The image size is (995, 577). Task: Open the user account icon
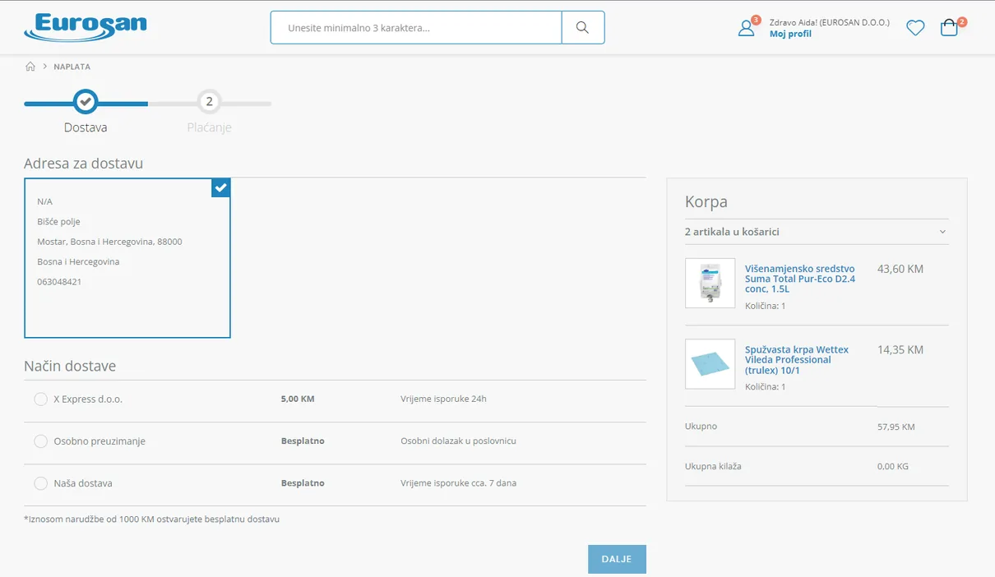pos(747,28)
